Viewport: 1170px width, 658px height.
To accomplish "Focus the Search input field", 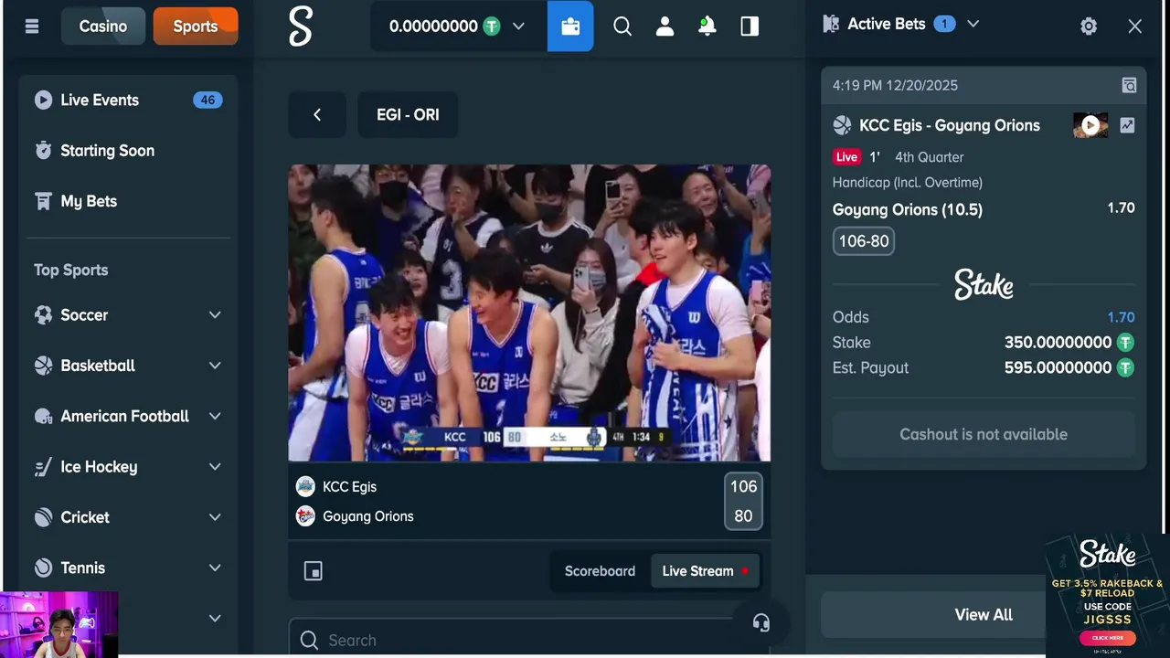I will coord(530,640).
